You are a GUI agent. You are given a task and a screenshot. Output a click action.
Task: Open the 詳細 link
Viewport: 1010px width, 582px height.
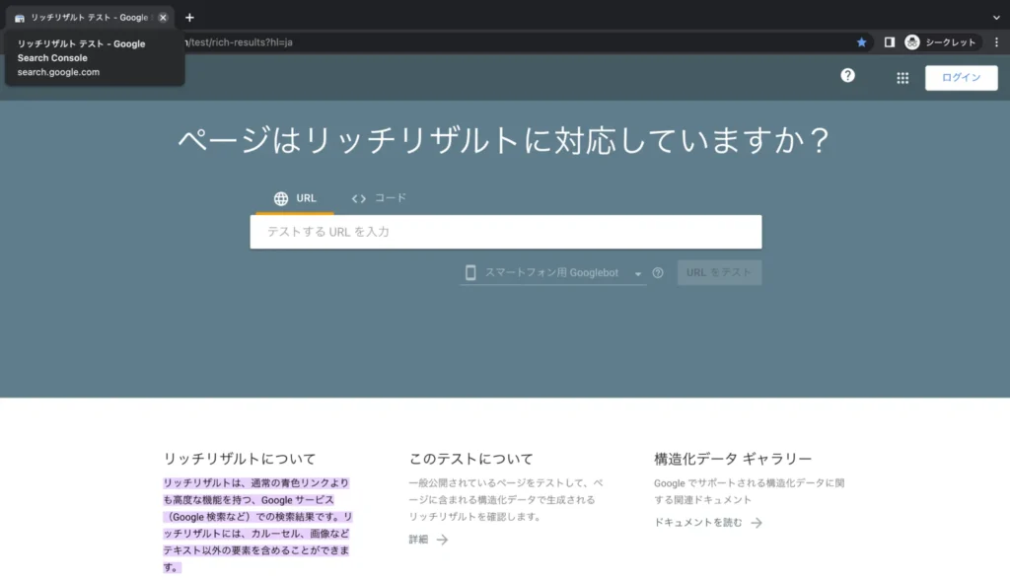pos(418,540)
